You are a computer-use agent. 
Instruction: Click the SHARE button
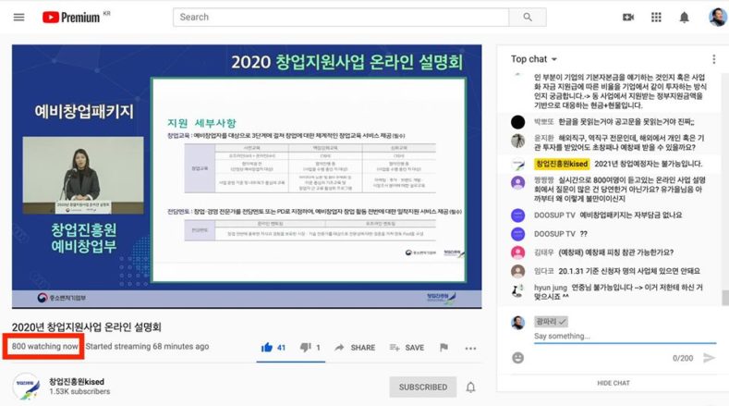[355, 348]
